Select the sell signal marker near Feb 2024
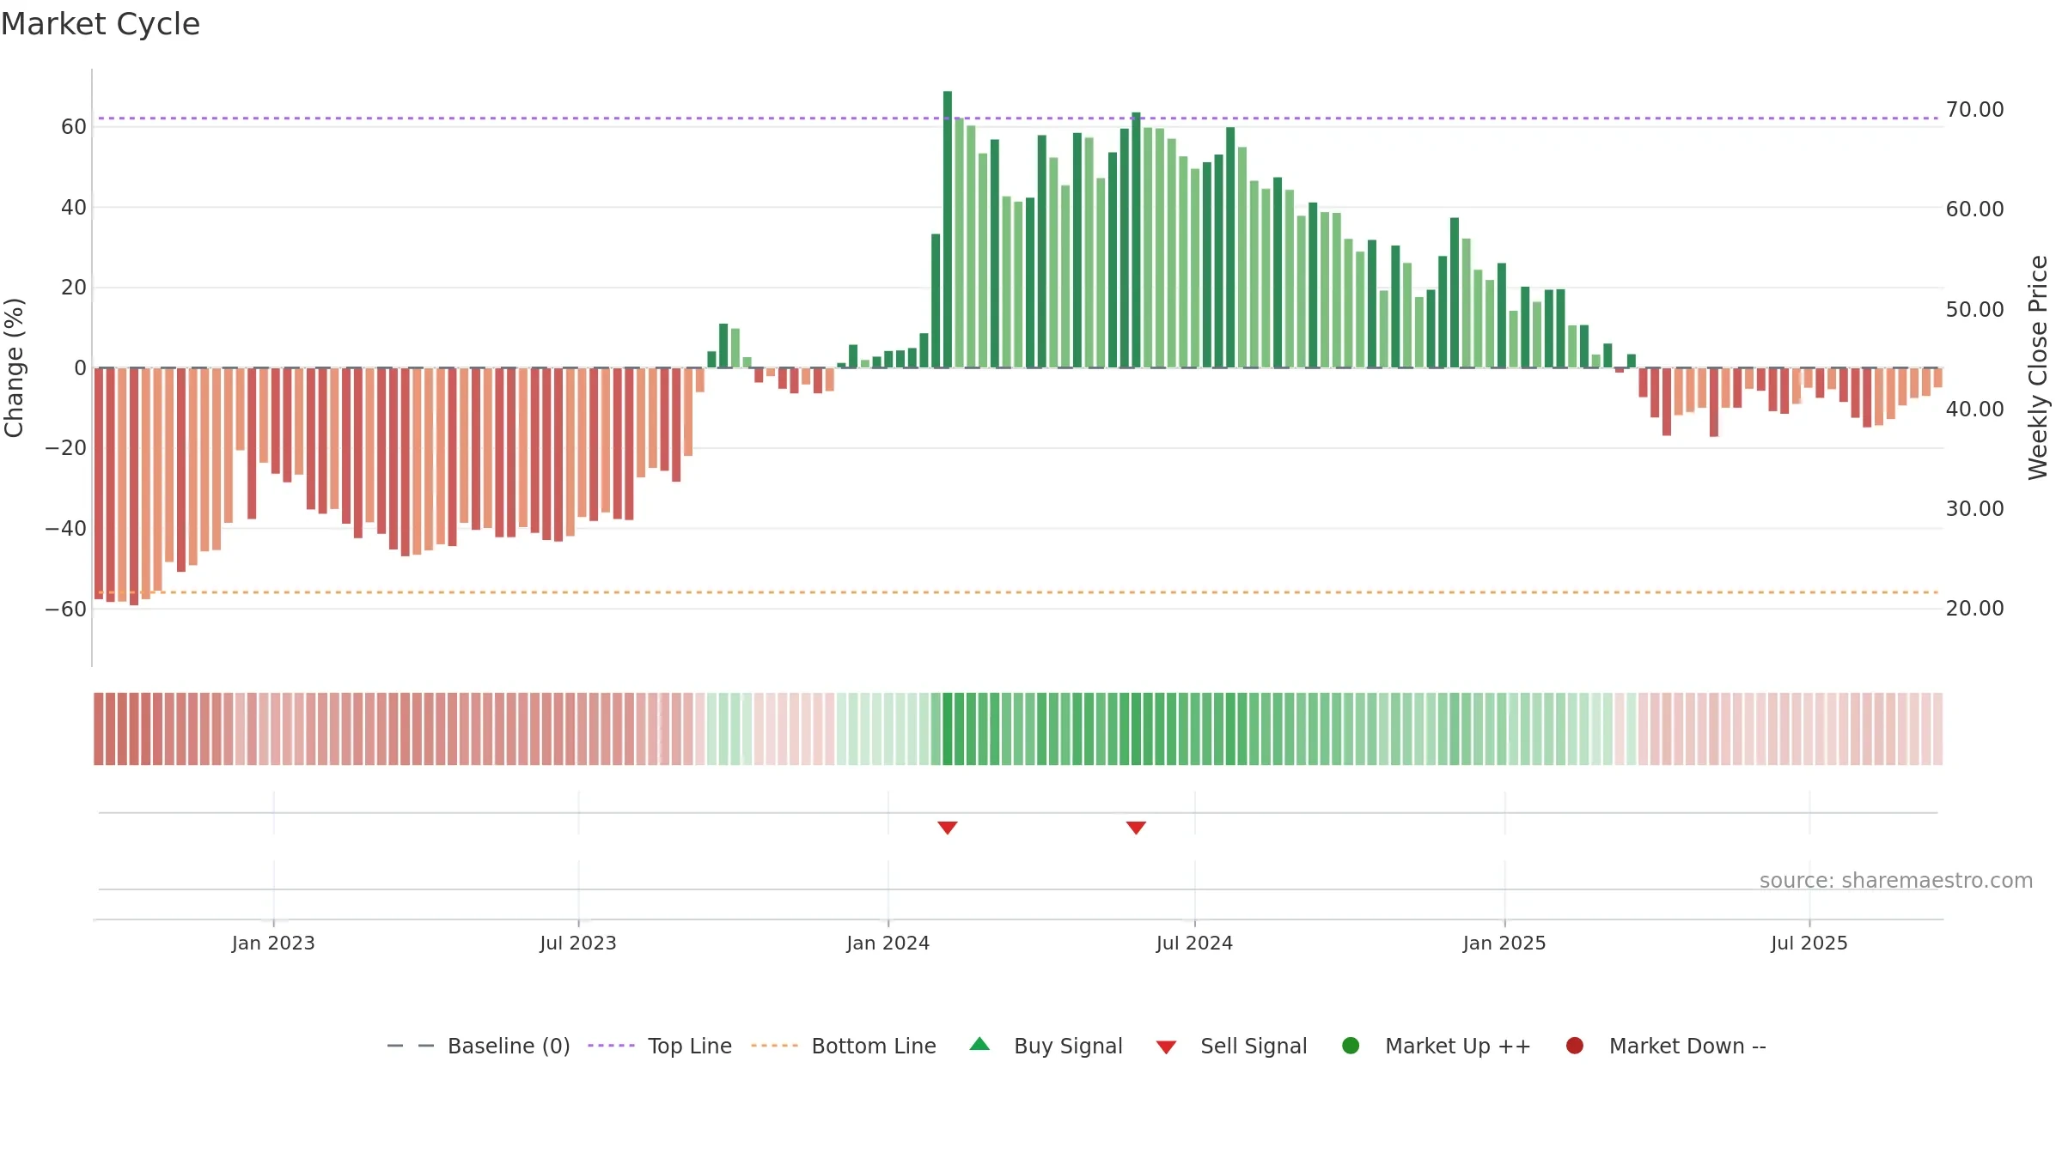This screenshot has height=1159, width=2062. tap(948, 828)
